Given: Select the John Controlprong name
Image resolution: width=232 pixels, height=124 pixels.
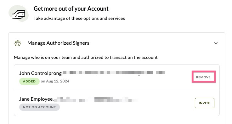Looking at the screenshot, I should click(x=40, y=73).
